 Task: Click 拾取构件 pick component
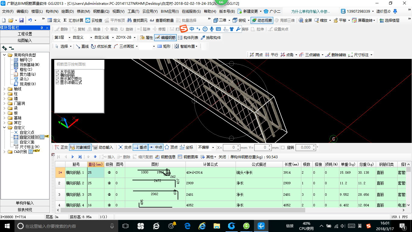pos(211,37)
